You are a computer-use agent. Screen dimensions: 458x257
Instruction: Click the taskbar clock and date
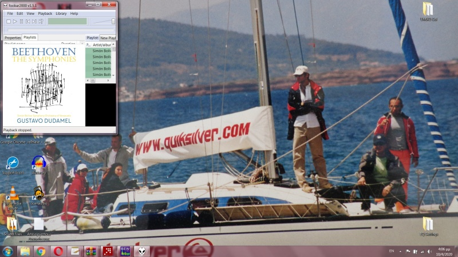(444, 251)
